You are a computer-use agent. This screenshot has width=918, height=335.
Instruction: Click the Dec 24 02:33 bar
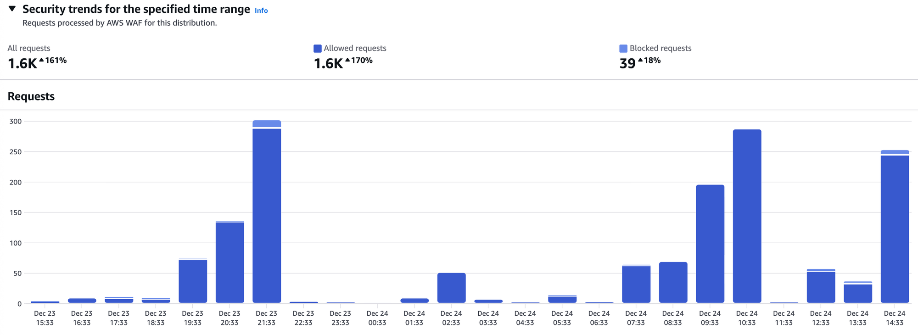pos(451,288)
